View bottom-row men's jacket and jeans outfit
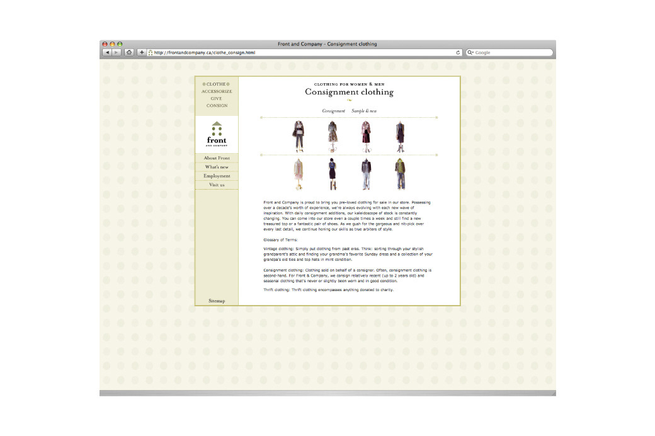The height and width of the screenshot is (436, 655). coord(367,174)
